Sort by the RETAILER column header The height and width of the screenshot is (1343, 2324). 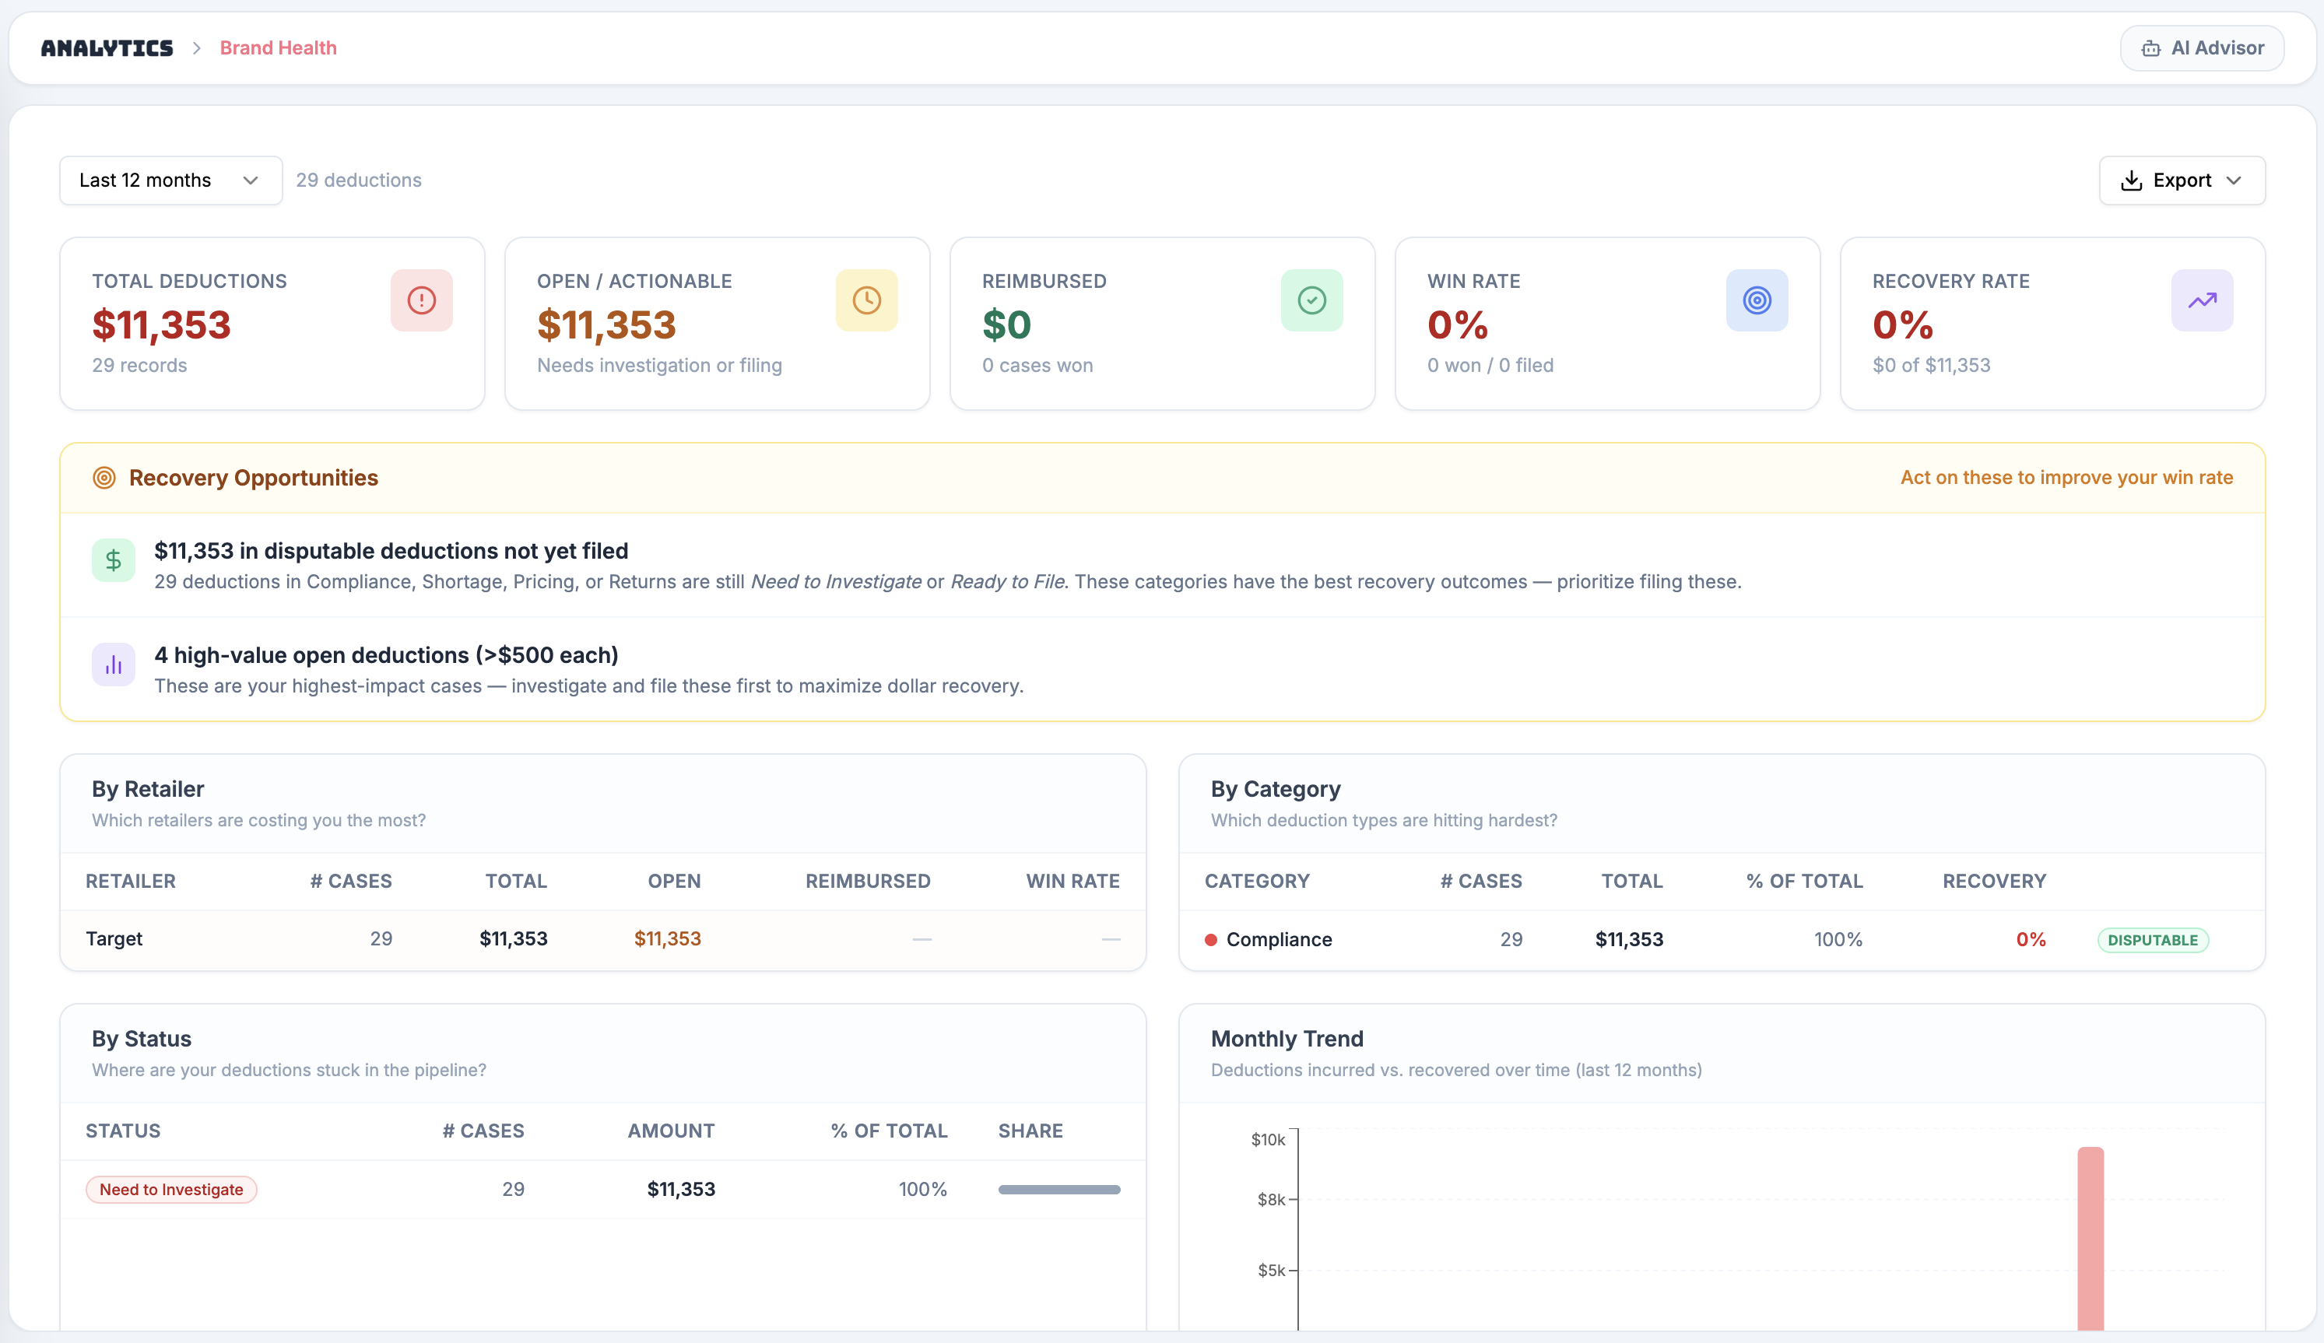coord(131,880)
